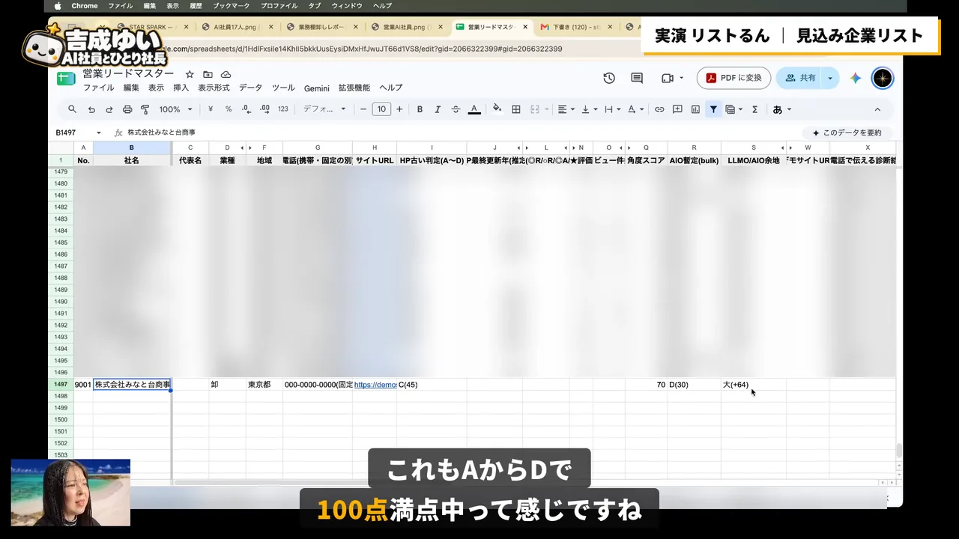Click the name box showing B1497
The height and width of the screenshot is (539, 959).
(78, 133)
